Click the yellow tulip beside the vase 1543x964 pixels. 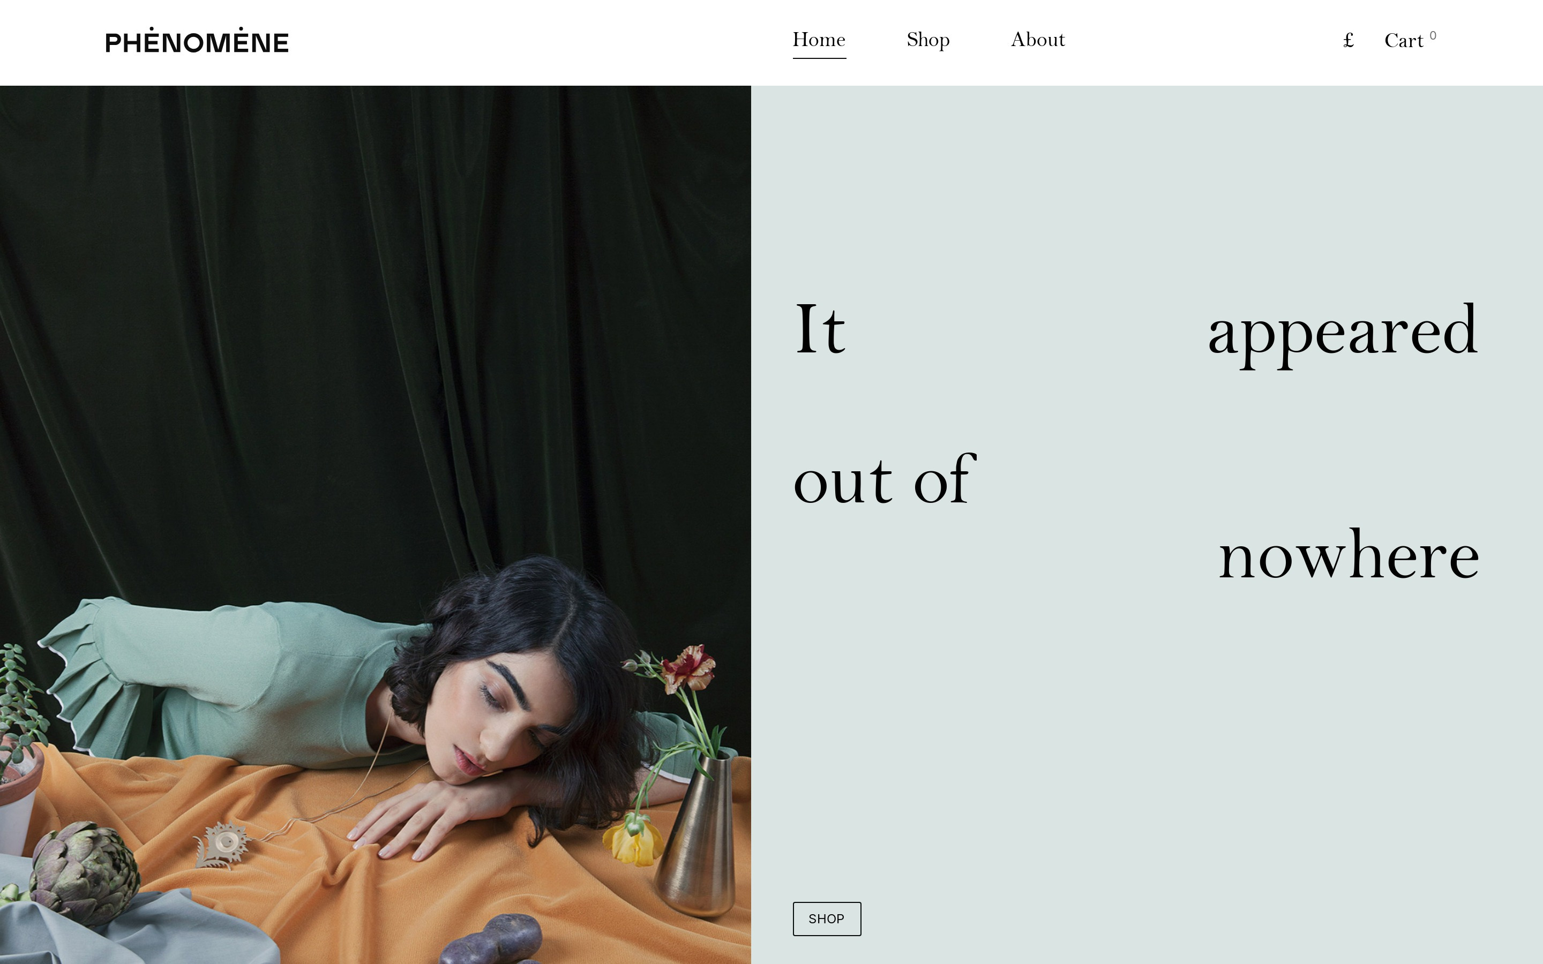633,840
